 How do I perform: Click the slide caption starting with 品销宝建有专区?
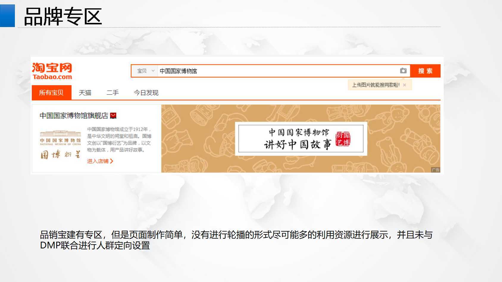coord(236,240)
